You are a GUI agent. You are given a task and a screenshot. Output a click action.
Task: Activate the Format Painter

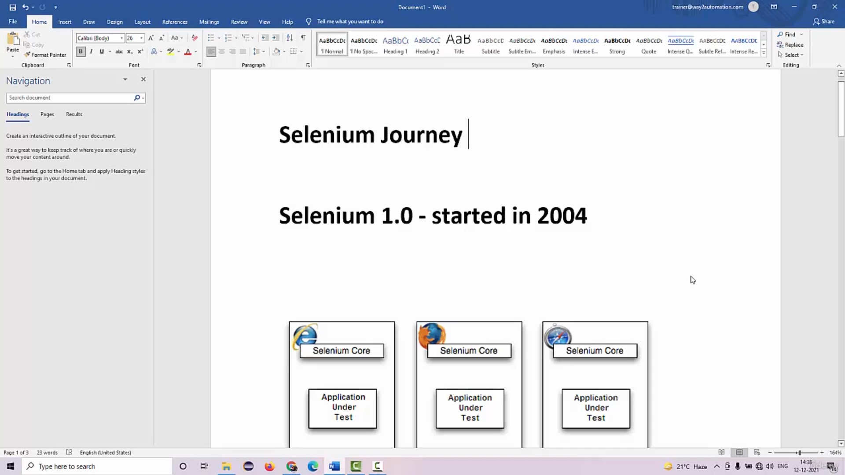point(45,55)
